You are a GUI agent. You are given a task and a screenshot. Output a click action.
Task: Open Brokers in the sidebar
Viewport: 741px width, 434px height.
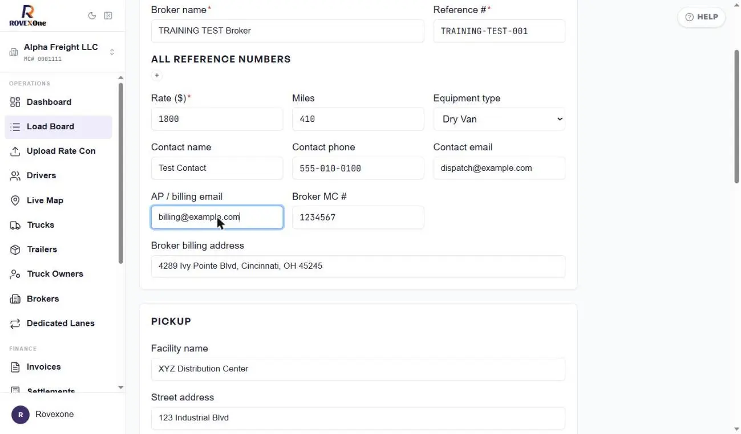[58, 299]
